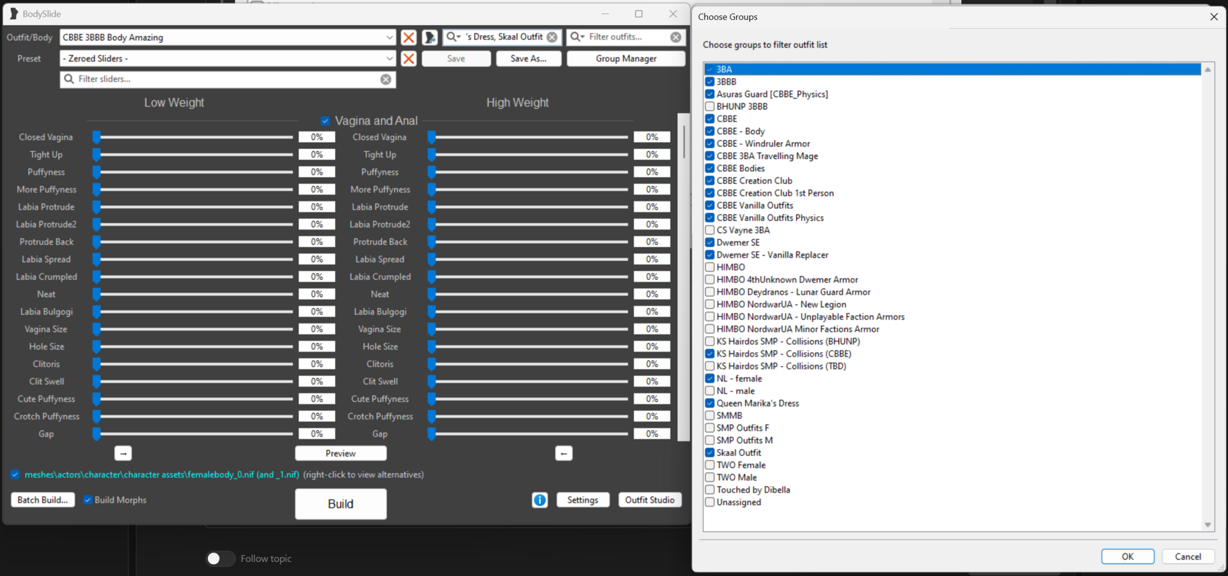Expand the Outfit/Body dropdown
This screenshot has width=1228, height=576.
(x=389, y=38)
